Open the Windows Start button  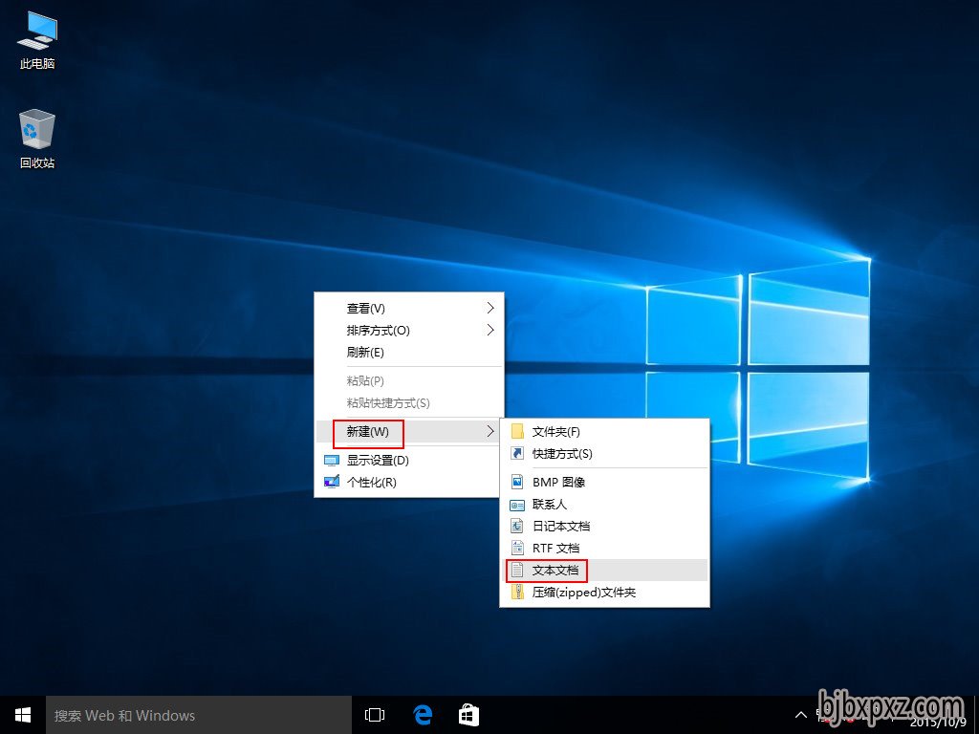coord(23,715)
